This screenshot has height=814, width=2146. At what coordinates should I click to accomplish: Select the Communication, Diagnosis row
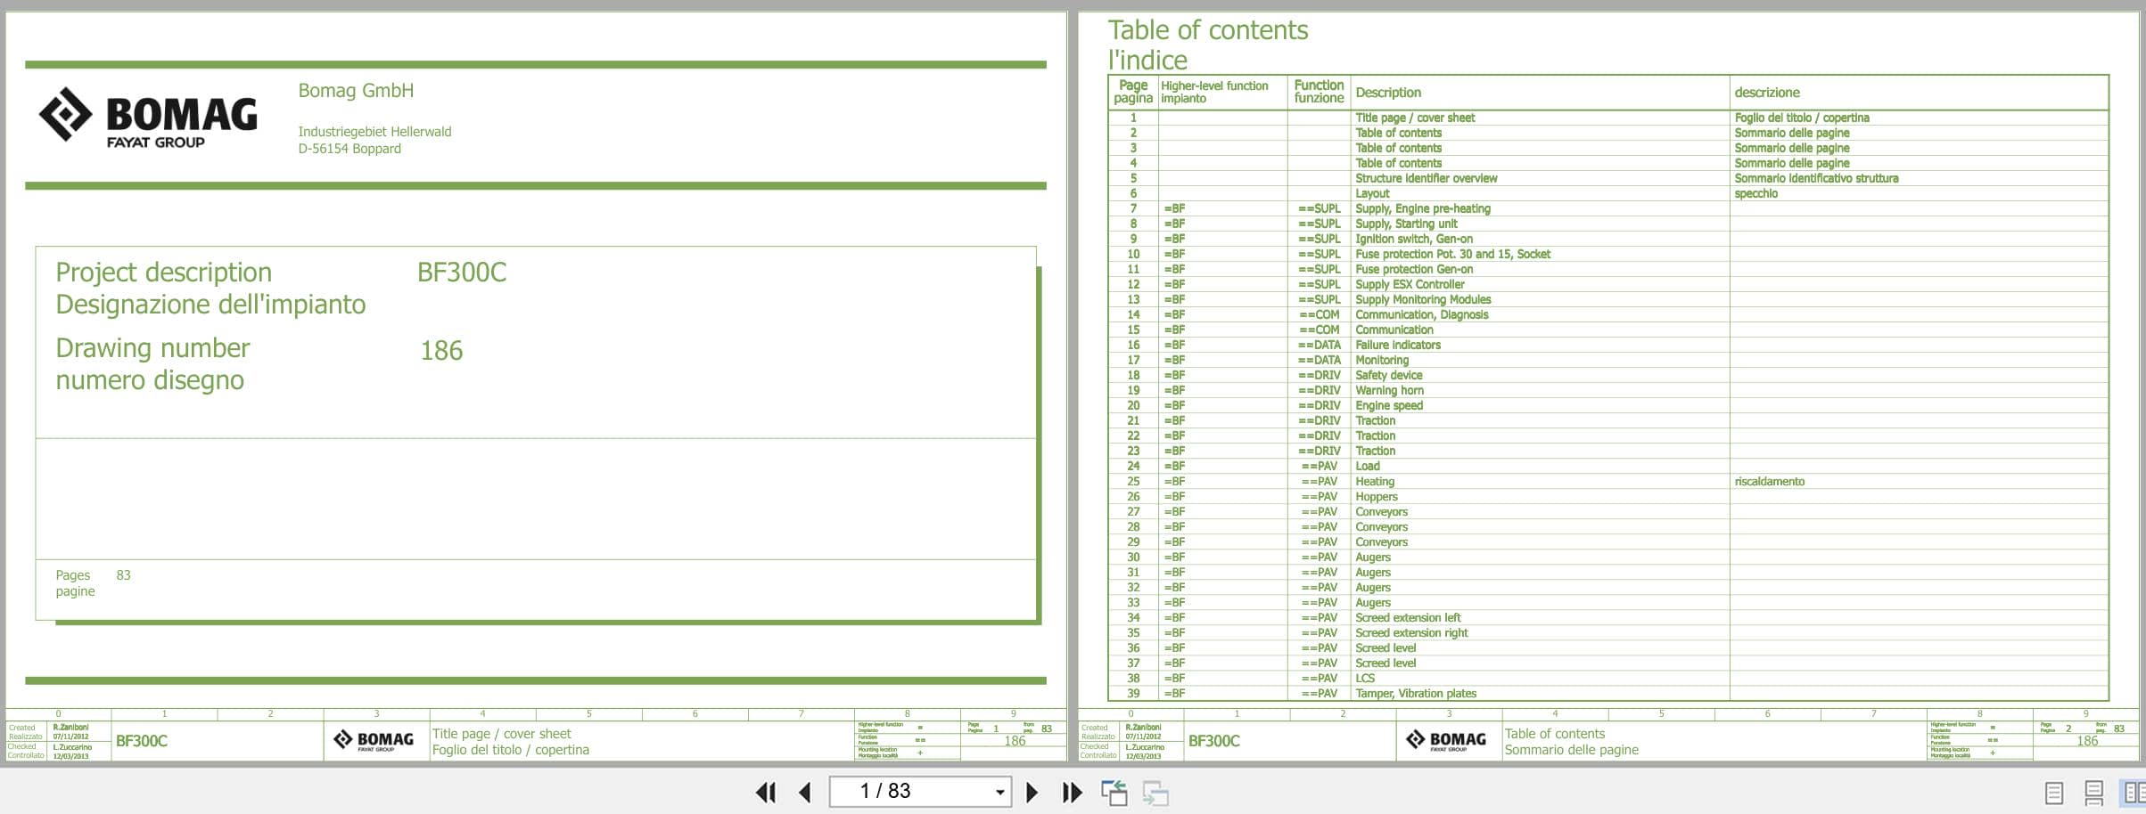click(1607, 314)
